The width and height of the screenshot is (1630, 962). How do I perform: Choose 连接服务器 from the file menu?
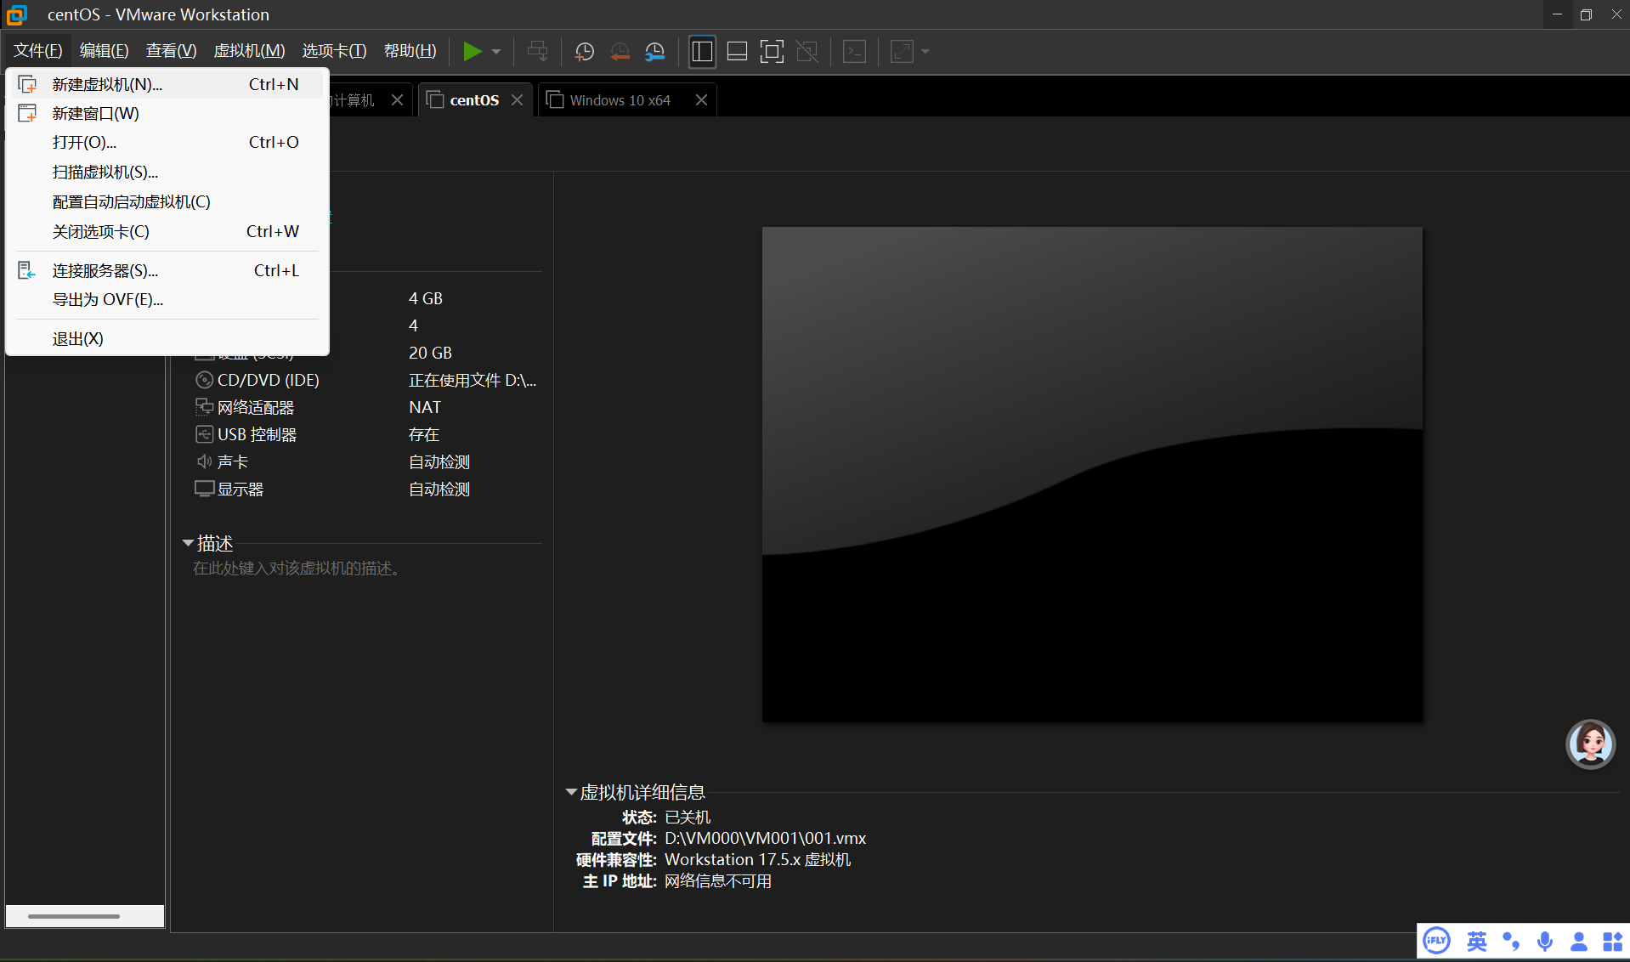tap(167, 270)
